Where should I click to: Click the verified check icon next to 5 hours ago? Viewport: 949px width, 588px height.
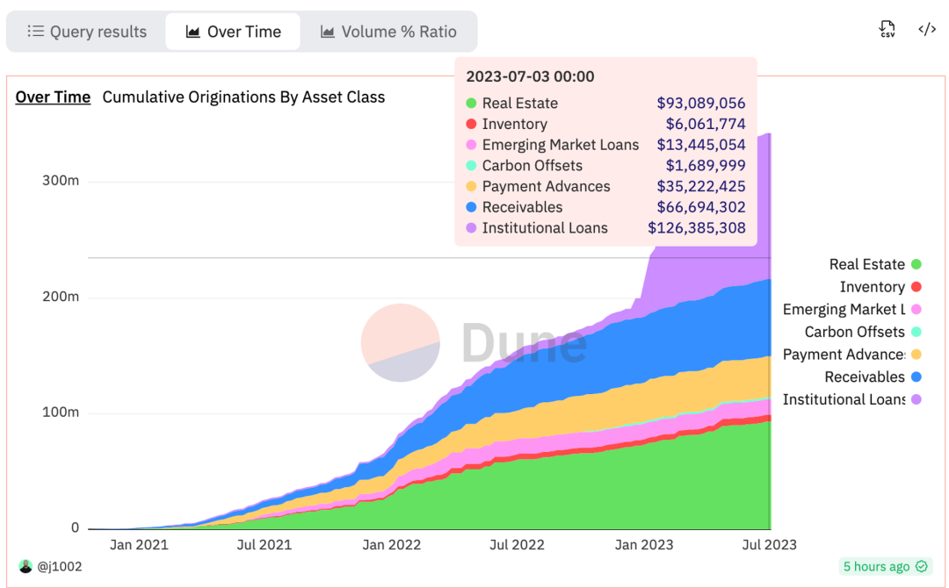922,566
